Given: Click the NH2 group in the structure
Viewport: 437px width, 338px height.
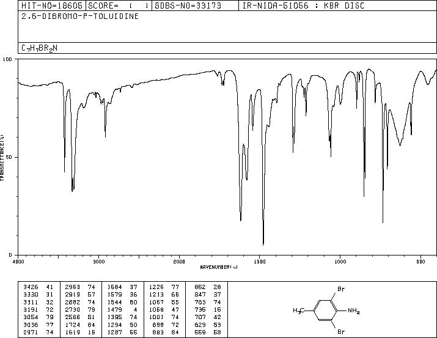Looking at the screenshot, I should (354, 310).
